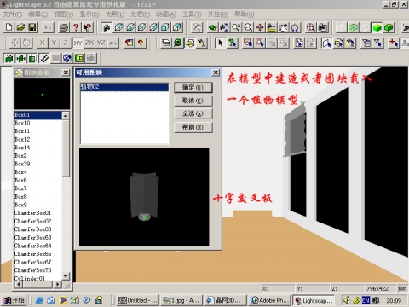Toggle the X axis constraint button

pos(43,43)
